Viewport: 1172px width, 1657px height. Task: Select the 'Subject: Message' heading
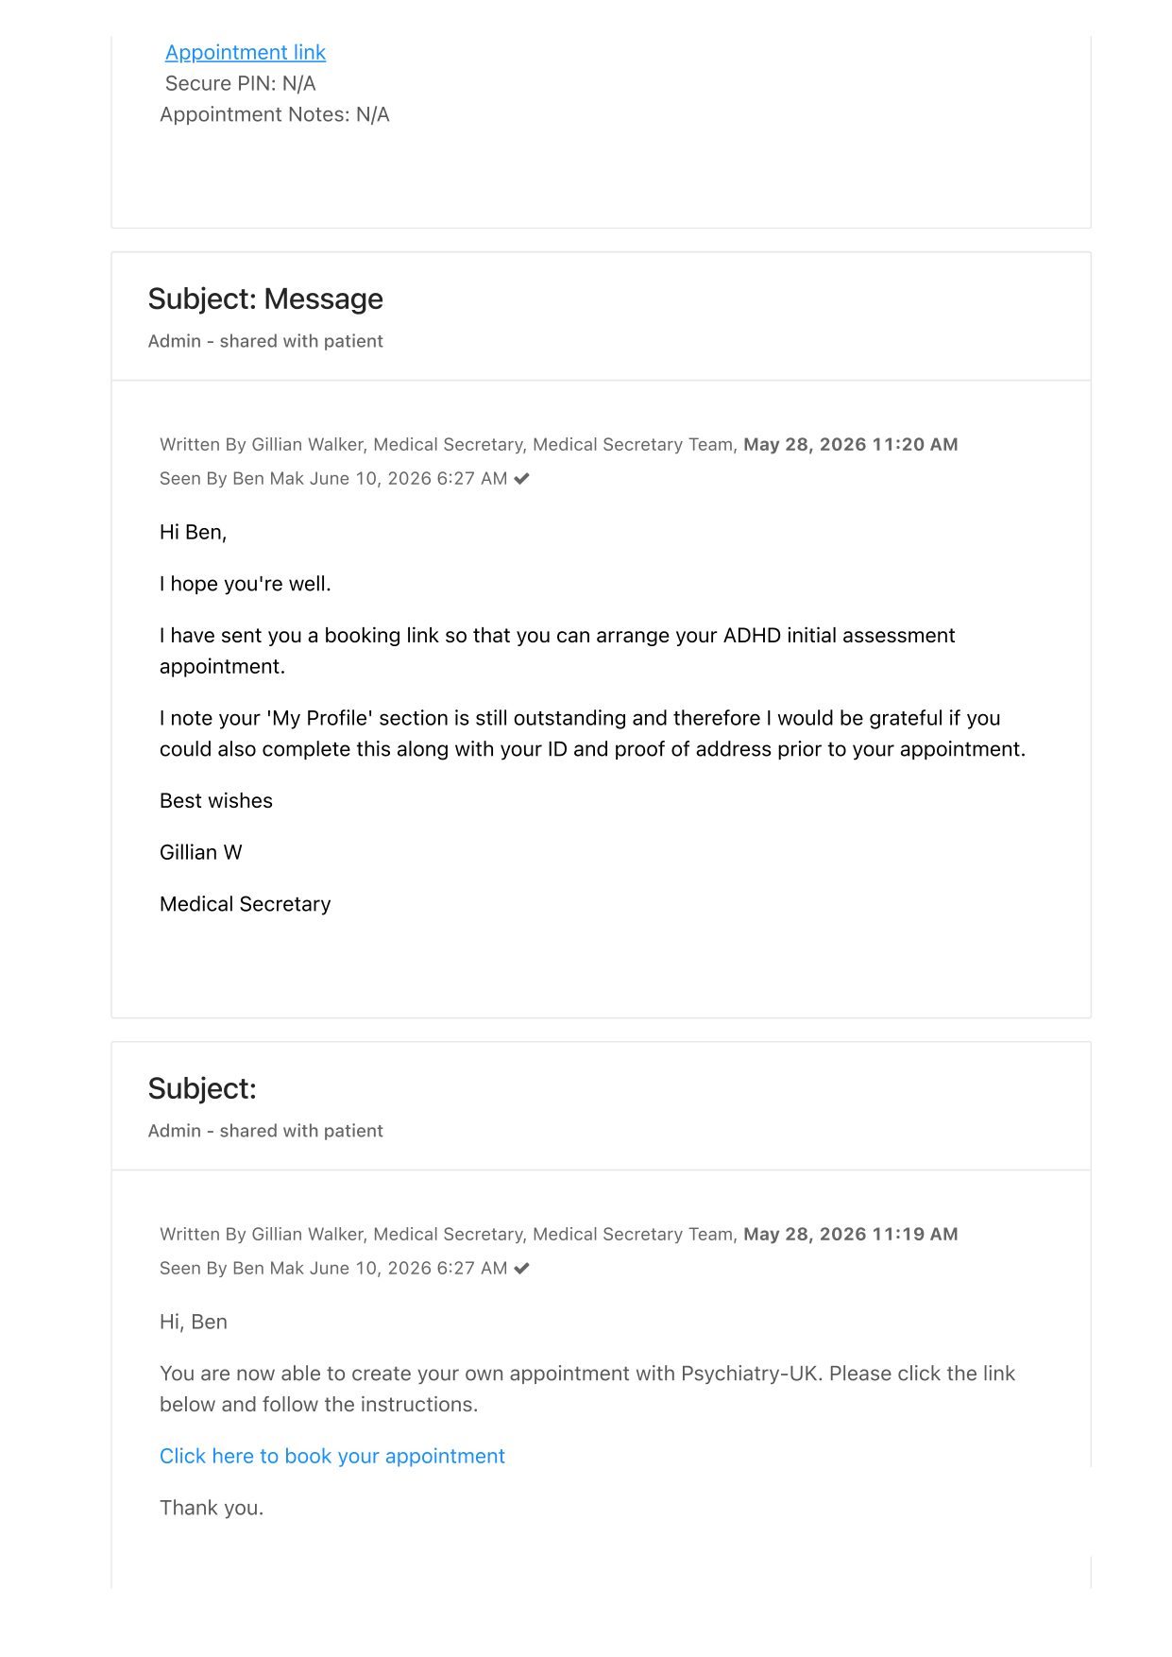pyautogui.click(x=265, y=299)
